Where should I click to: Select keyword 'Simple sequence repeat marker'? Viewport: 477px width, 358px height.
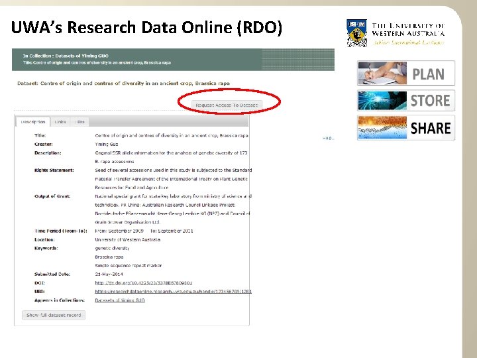(x=129, y=265)
